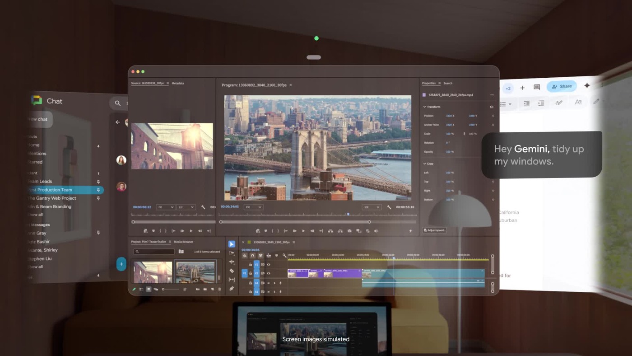
Task: Hide the V2 track with eye icon
Action: coord(269,265)
